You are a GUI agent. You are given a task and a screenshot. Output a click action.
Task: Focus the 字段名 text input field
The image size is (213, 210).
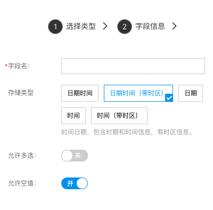coord(133,66)
